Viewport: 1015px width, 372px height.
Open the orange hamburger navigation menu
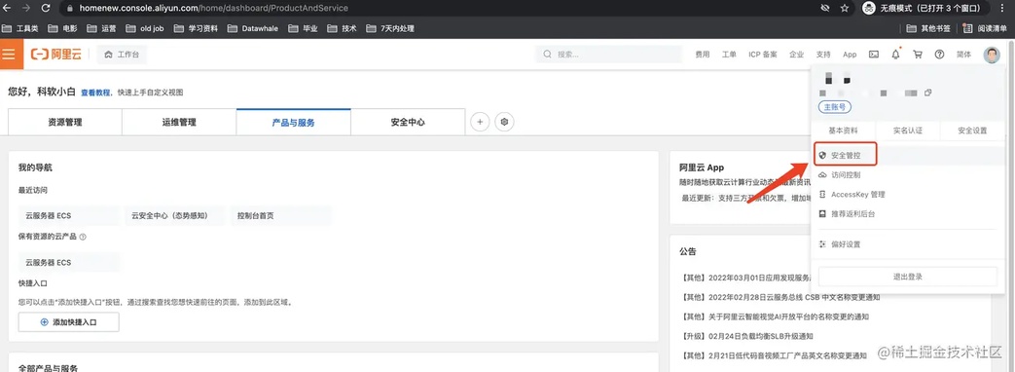pyautogui.click(x=9, y=55)
